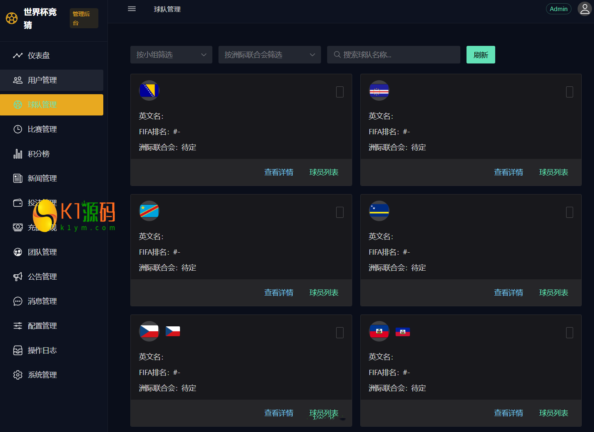The width and height of the screenshot is (594, 432).
Task: Click 球员列表 on Bosnia flag card
Action: 324,172
